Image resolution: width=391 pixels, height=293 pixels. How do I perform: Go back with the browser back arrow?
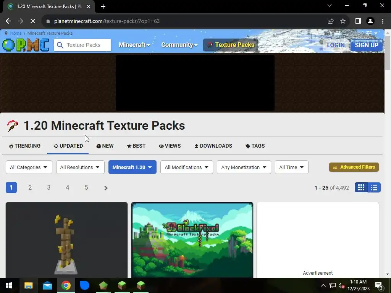(8, 21)
